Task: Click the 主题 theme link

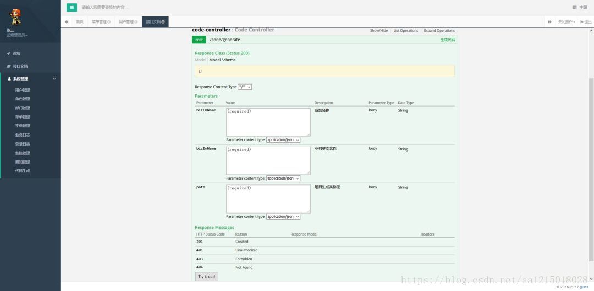Action: (583, 8)
